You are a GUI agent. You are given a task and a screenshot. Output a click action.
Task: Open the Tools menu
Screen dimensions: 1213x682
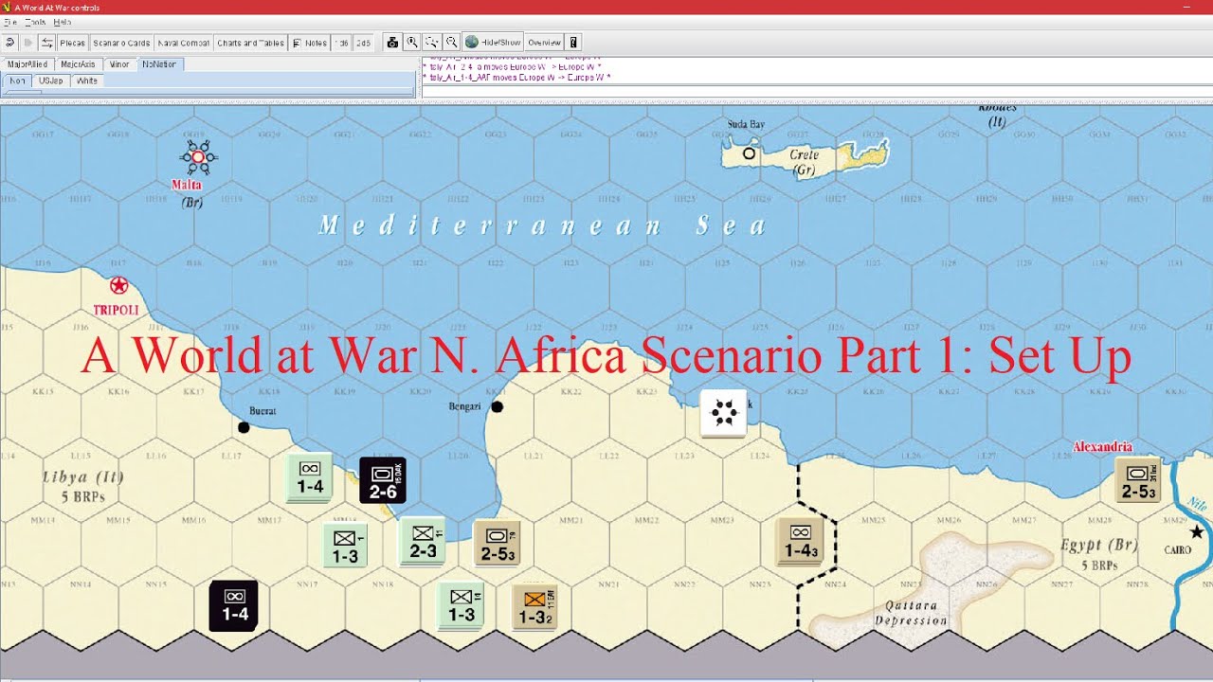pyautogui.click(x=35, y=22)
